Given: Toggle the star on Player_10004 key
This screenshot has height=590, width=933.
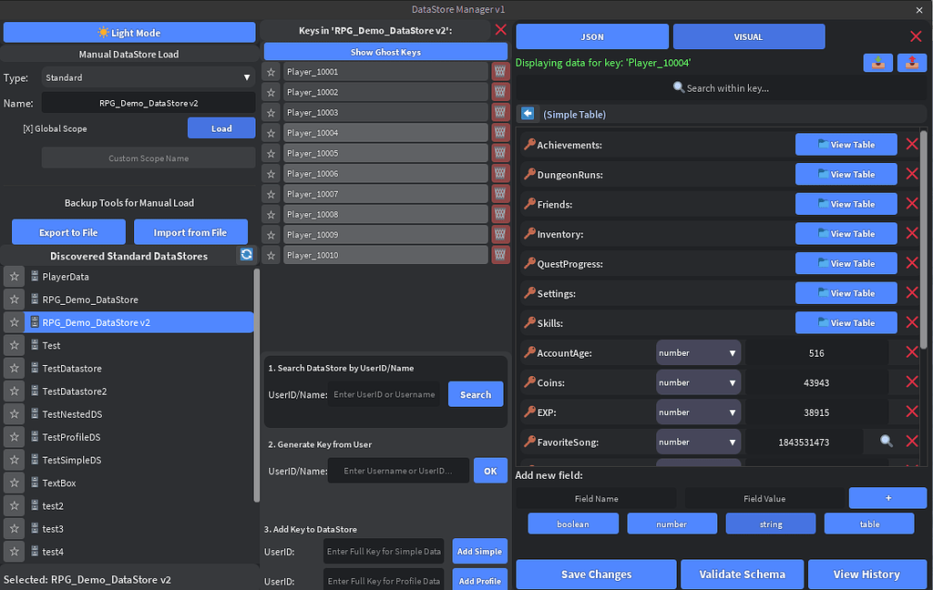Looking at the screenshot, I should (x=271, y=132).
